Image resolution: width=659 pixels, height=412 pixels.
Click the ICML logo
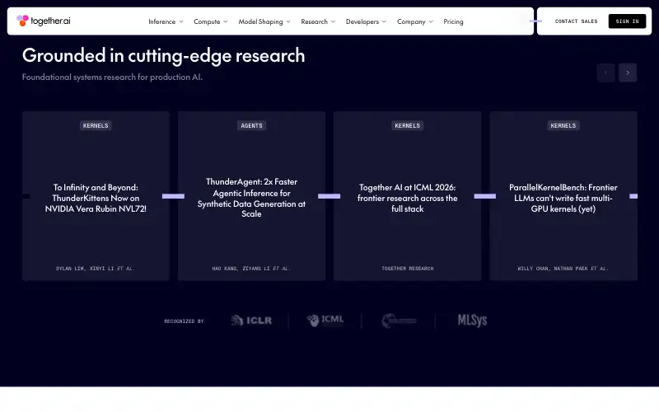coord(325,321)
